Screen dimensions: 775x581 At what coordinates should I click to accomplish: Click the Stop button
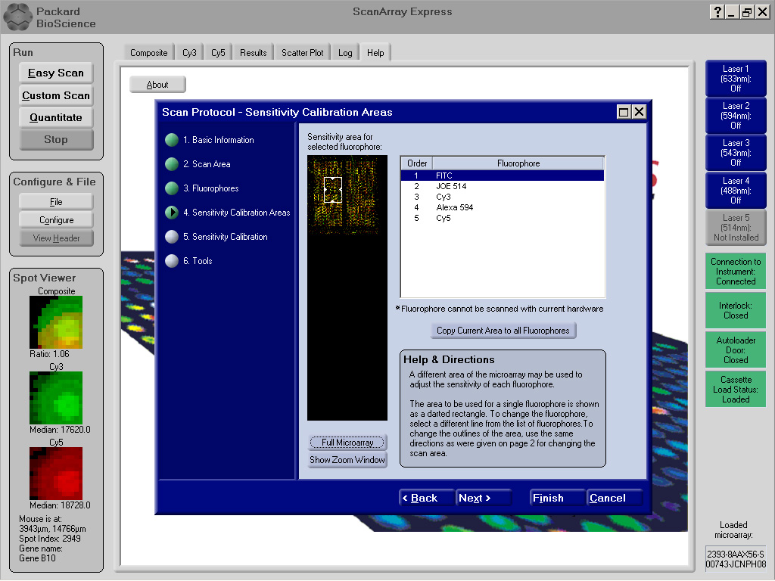(56, 139)
